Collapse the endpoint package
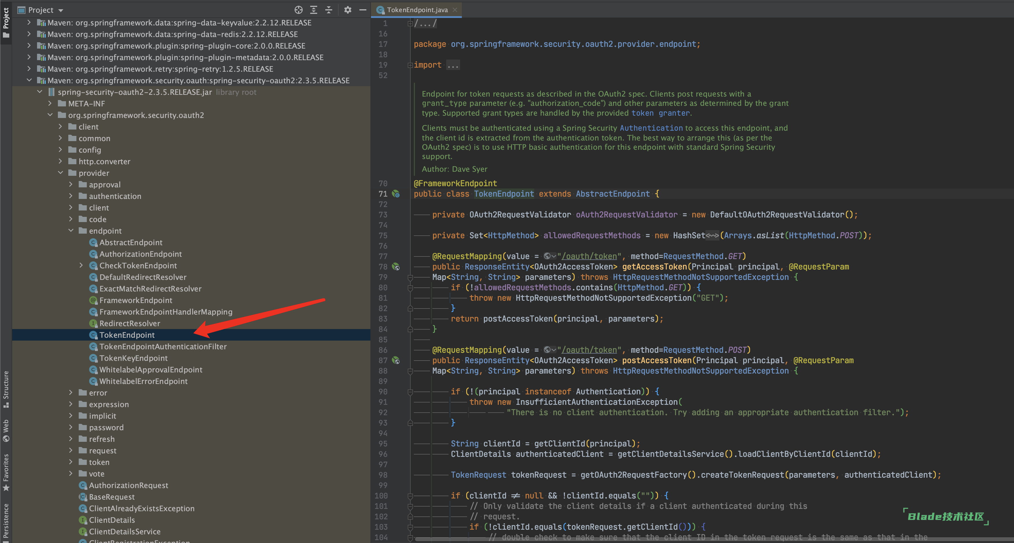This screenshot has height=543, width=1014. [71, 231]
